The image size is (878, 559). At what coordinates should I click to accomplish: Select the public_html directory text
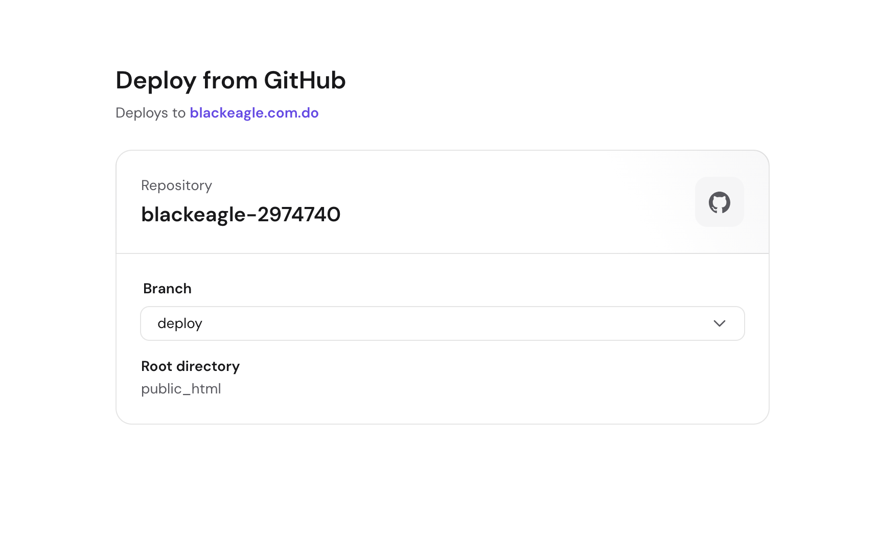point(181,389)
